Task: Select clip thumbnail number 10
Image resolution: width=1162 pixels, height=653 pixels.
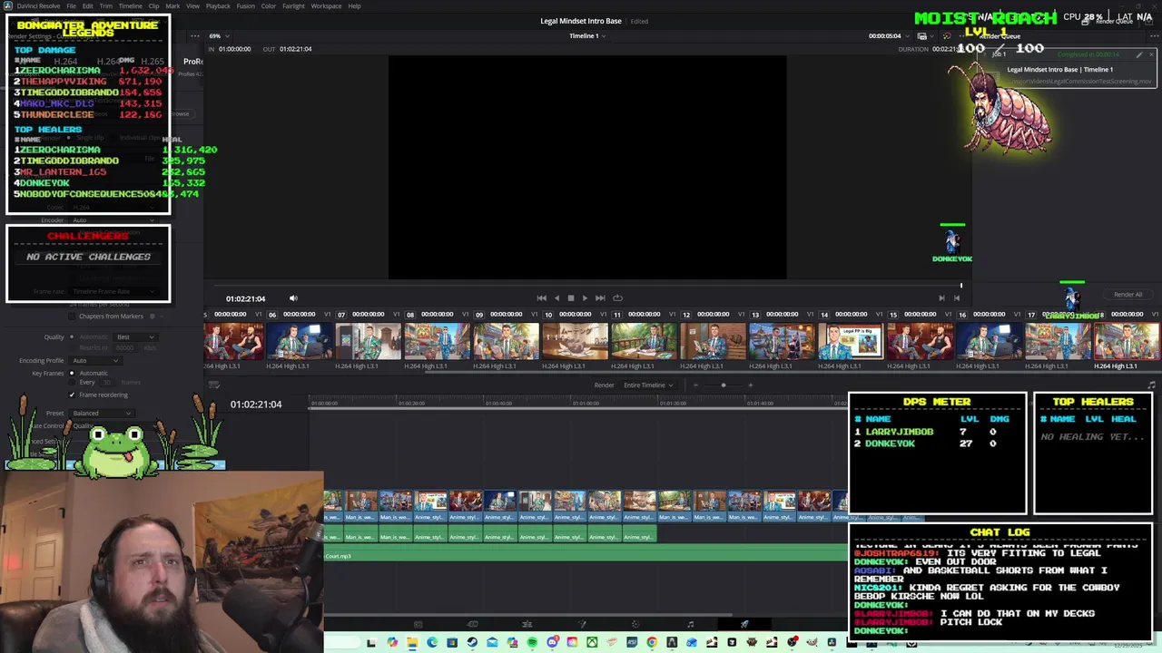Action: pyautogui.click(x=575, y=342)
